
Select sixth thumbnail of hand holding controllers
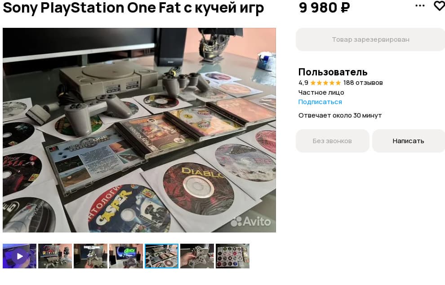pos(197,256)
